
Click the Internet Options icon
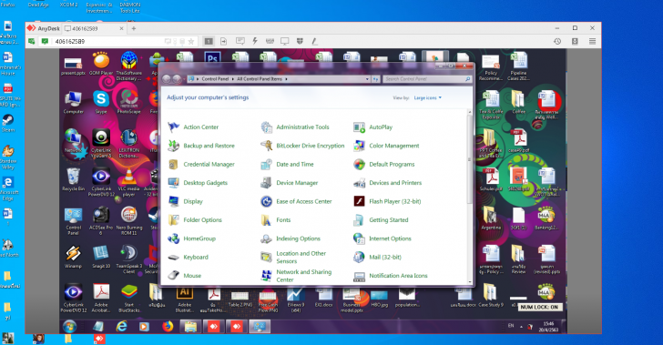point(359,238)
